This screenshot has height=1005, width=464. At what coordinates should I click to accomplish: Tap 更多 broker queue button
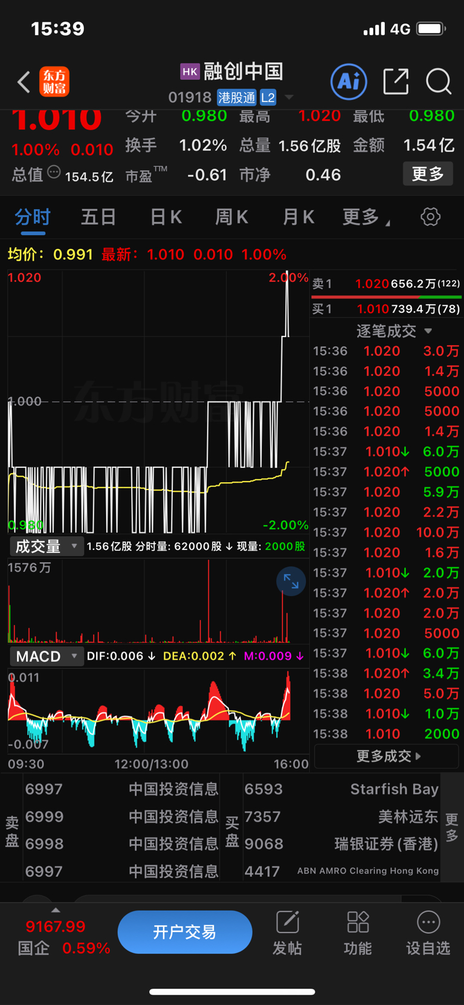[x=451, y=827]
